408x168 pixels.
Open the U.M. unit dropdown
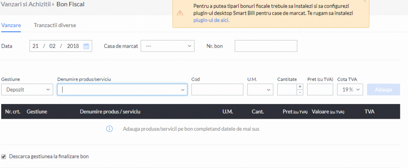click(x=260, y=89)
